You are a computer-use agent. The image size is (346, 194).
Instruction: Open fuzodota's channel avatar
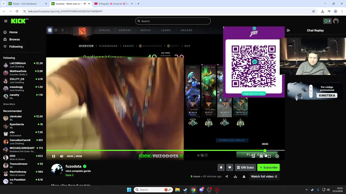click(x=57, y=170)
